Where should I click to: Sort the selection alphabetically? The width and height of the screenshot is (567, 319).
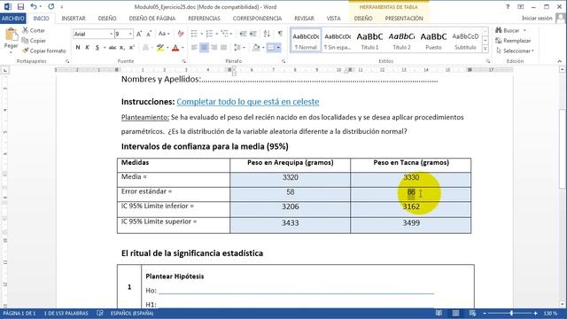click(267, 34)
